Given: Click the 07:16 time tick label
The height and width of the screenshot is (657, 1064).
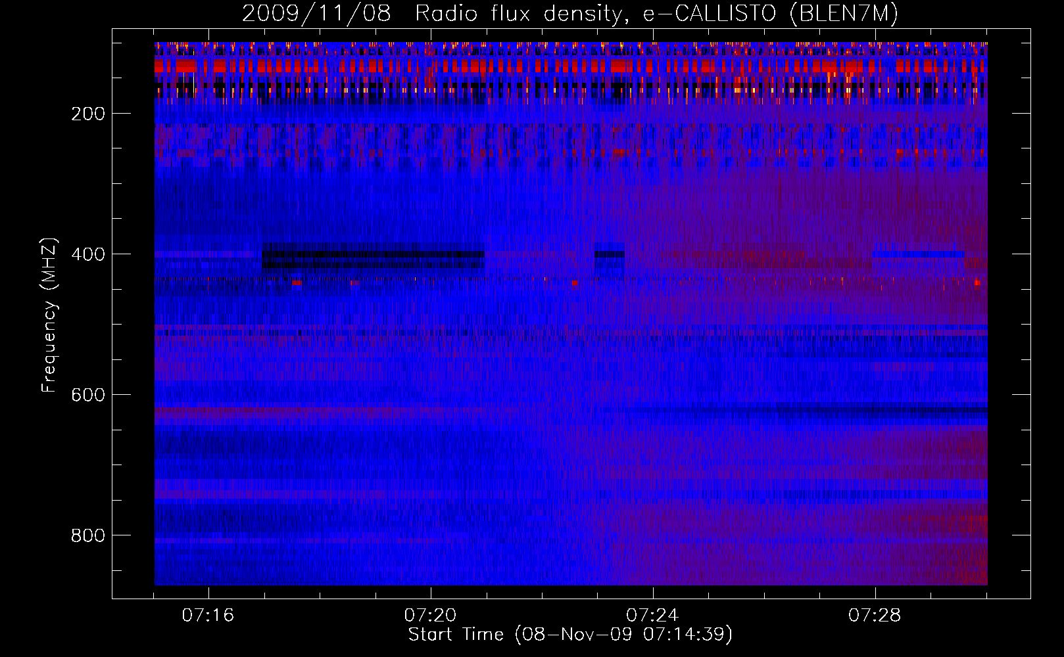Looking at the screenshot, I should click(208, 616).
